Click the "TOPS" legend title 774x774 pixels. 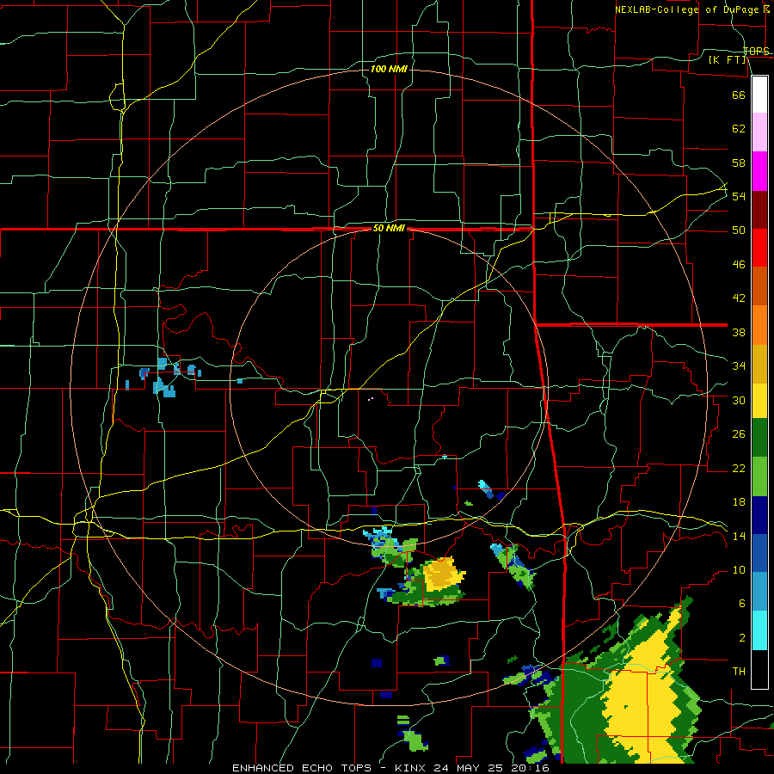(x=756, y=51)
